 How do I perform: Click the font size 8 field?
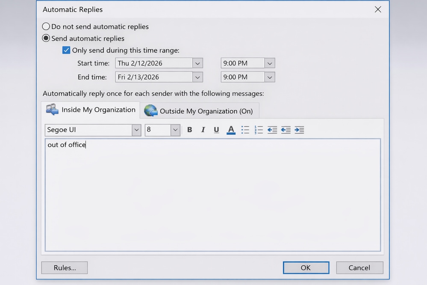click(158, 130)
